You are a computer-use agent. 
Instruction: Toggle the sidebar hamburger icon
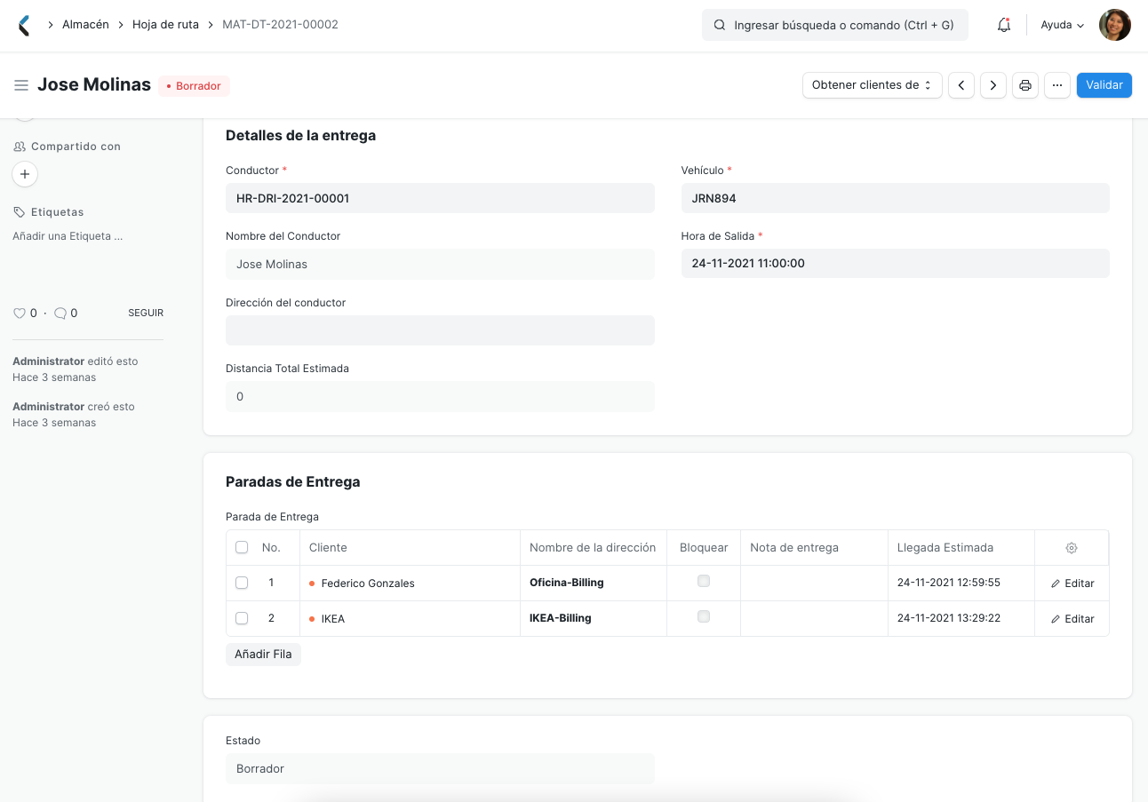(x=21, y=85)
